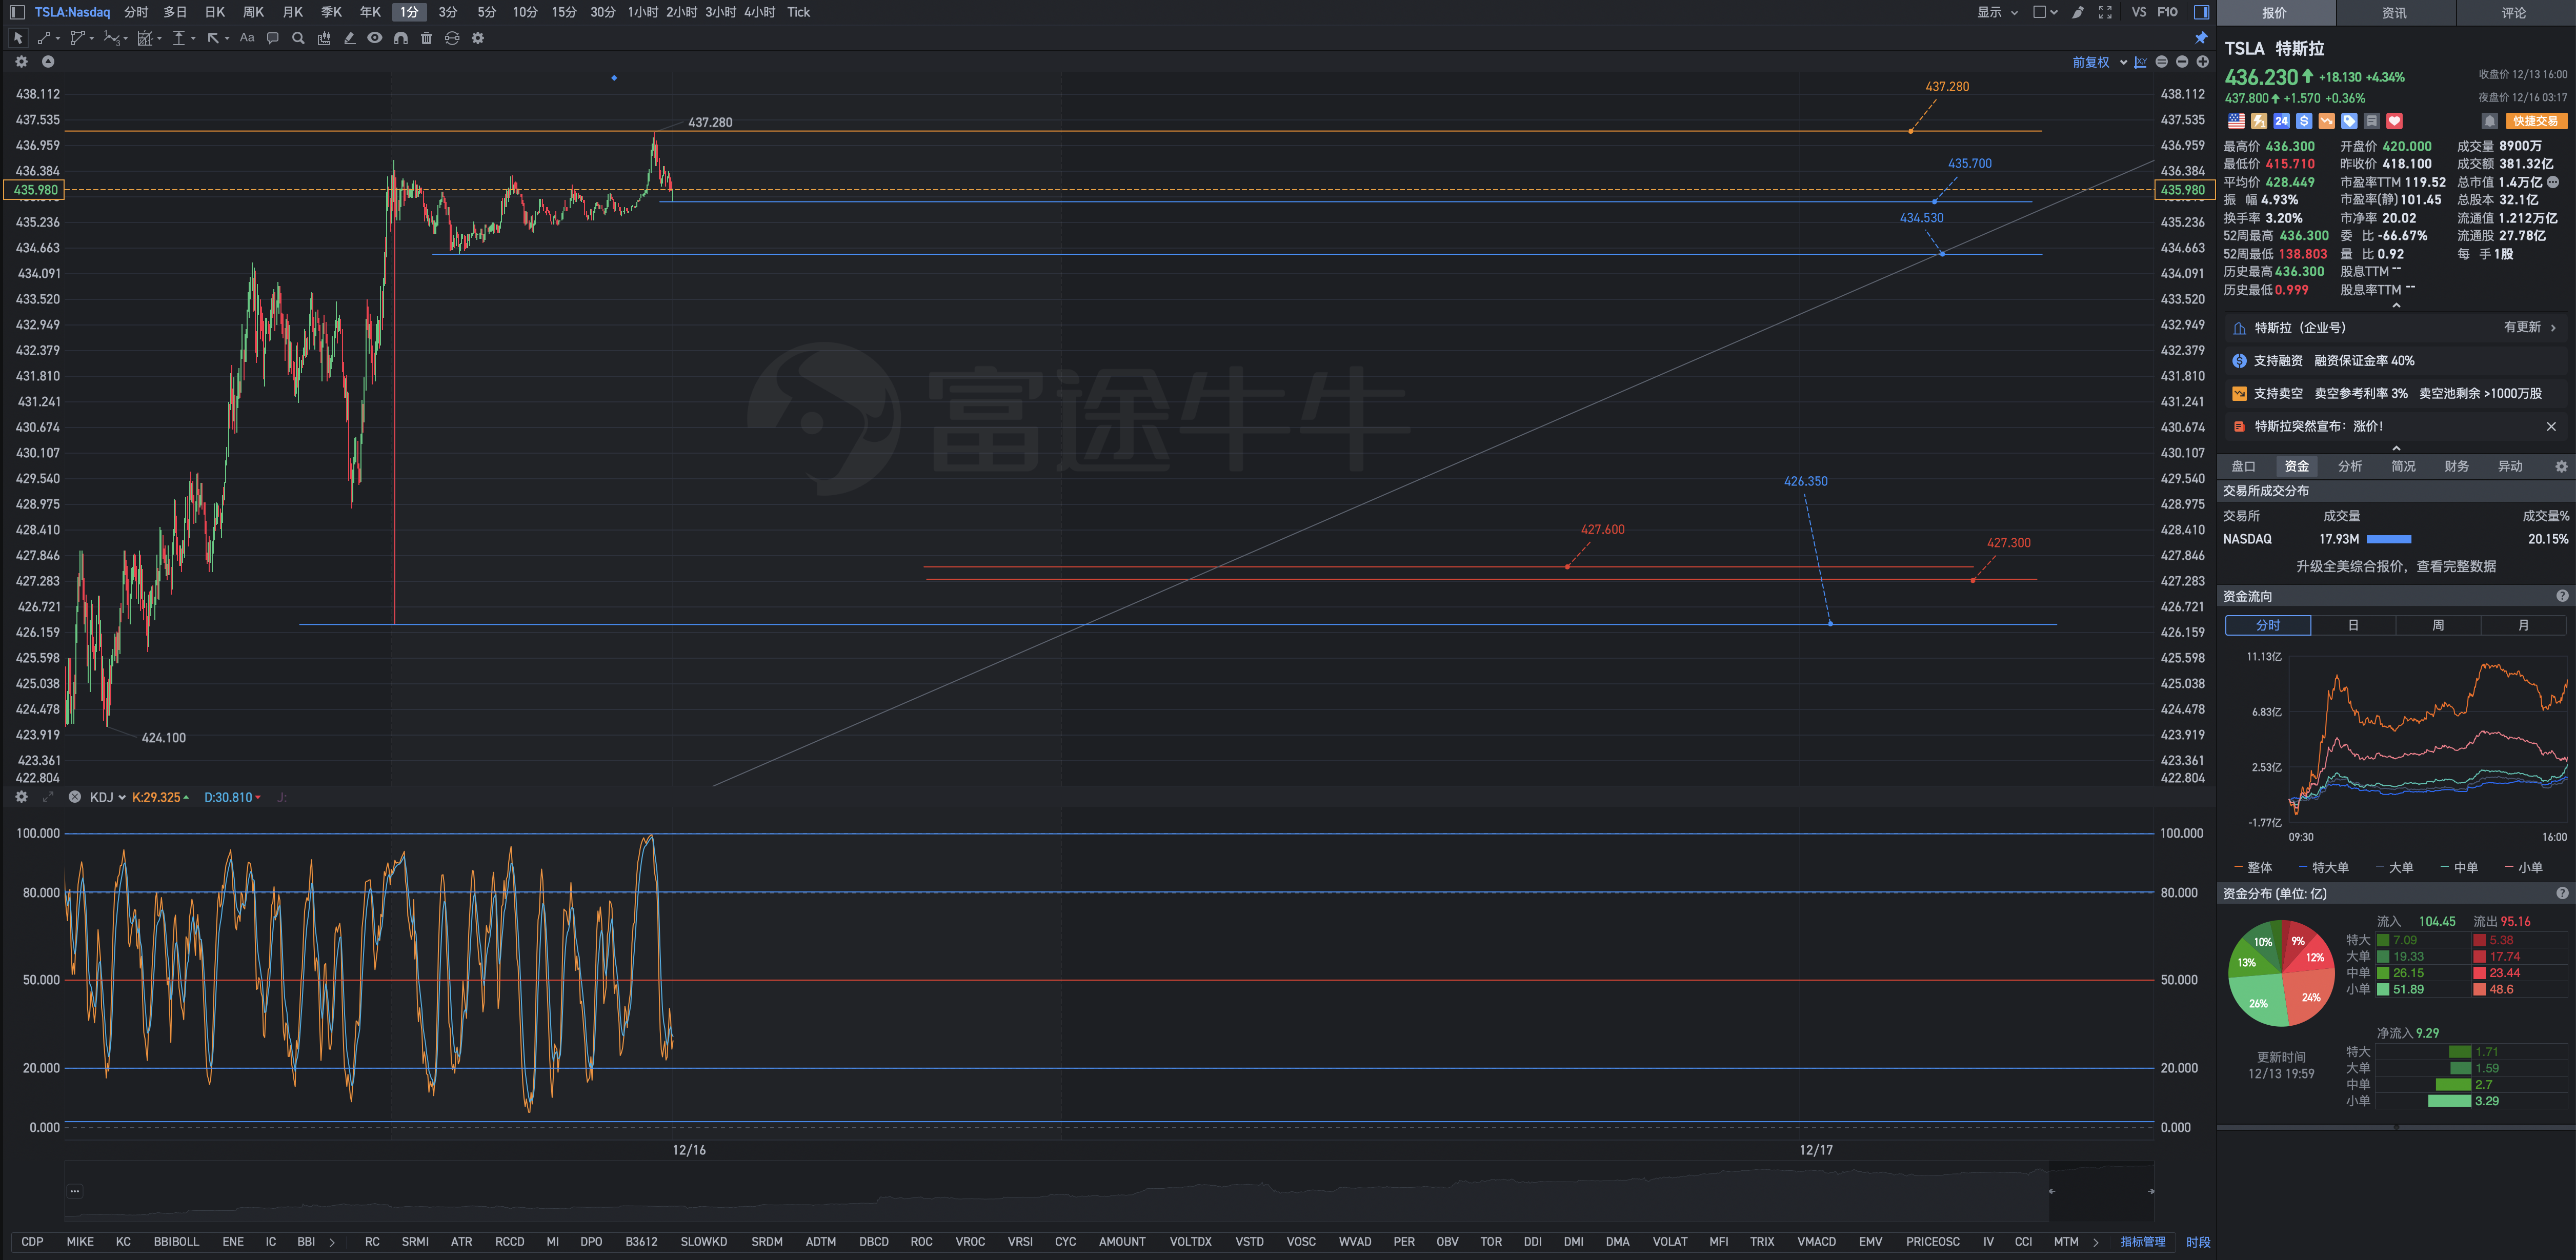Select the arrow marker drawing tool
This screenshot has height=1260, width=2576.
213,38
